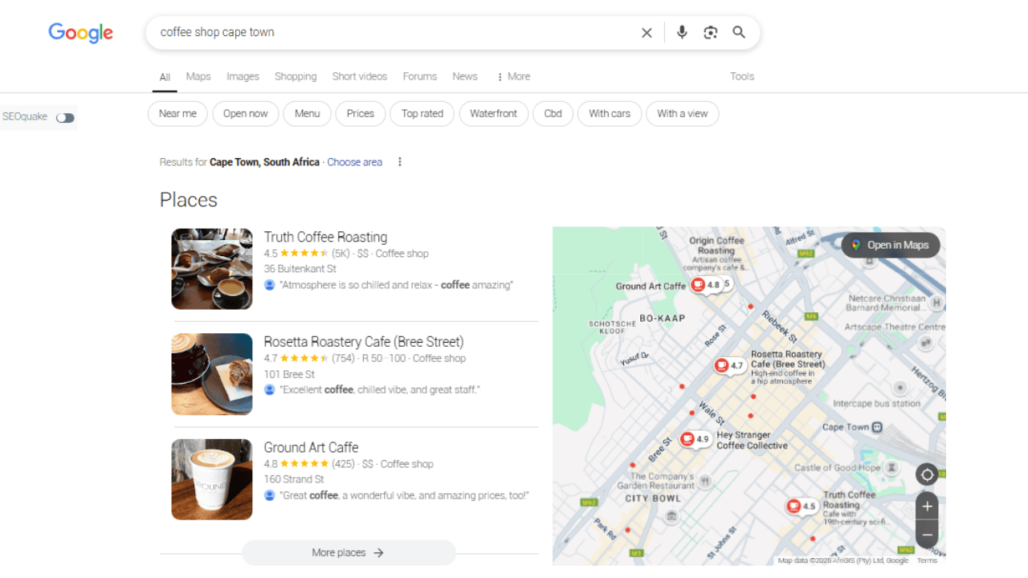
Task: Expand the More search categories menu
Action: (x=513, y=76)
